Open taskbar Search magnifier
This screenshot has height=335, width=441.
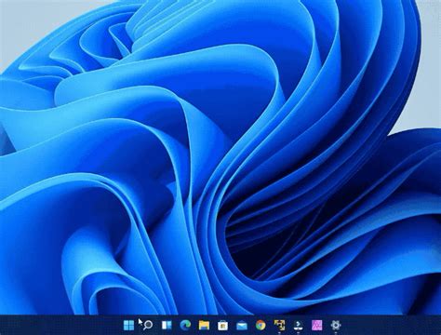click(148, 325)
